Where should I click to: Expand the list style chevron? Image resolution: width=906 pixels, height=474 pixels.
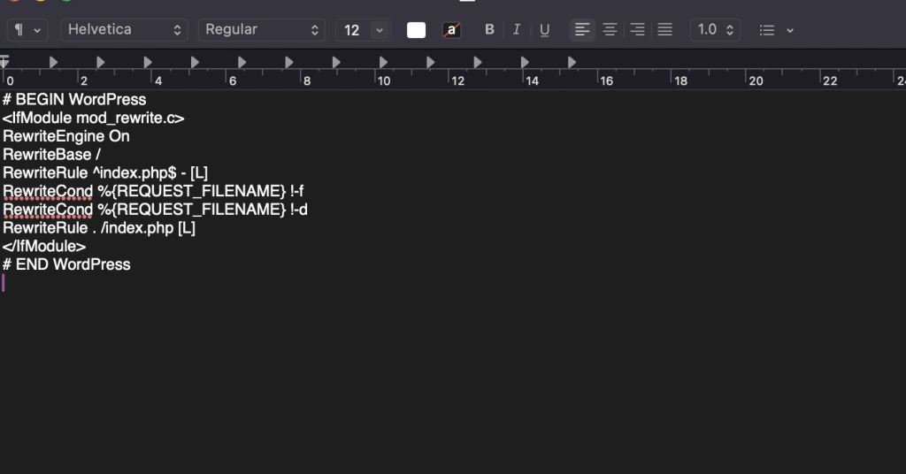coord(790,30)
